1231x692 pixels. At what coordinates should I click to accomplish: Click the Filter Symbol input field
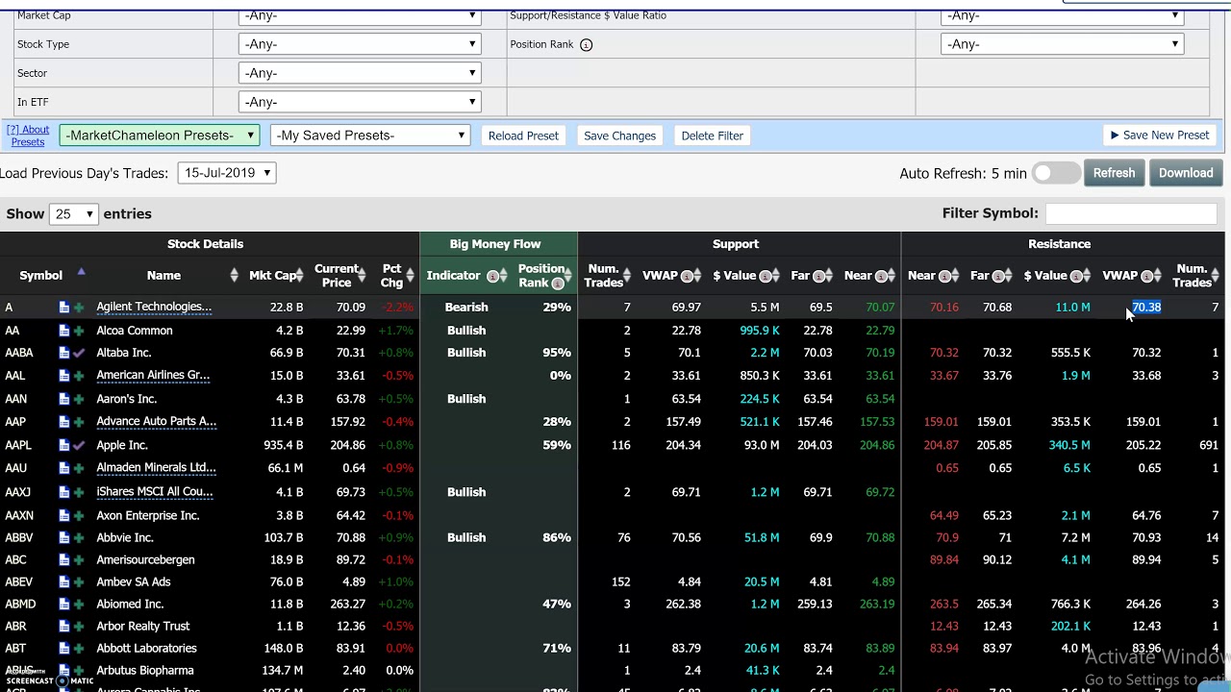pos(1131,214)
